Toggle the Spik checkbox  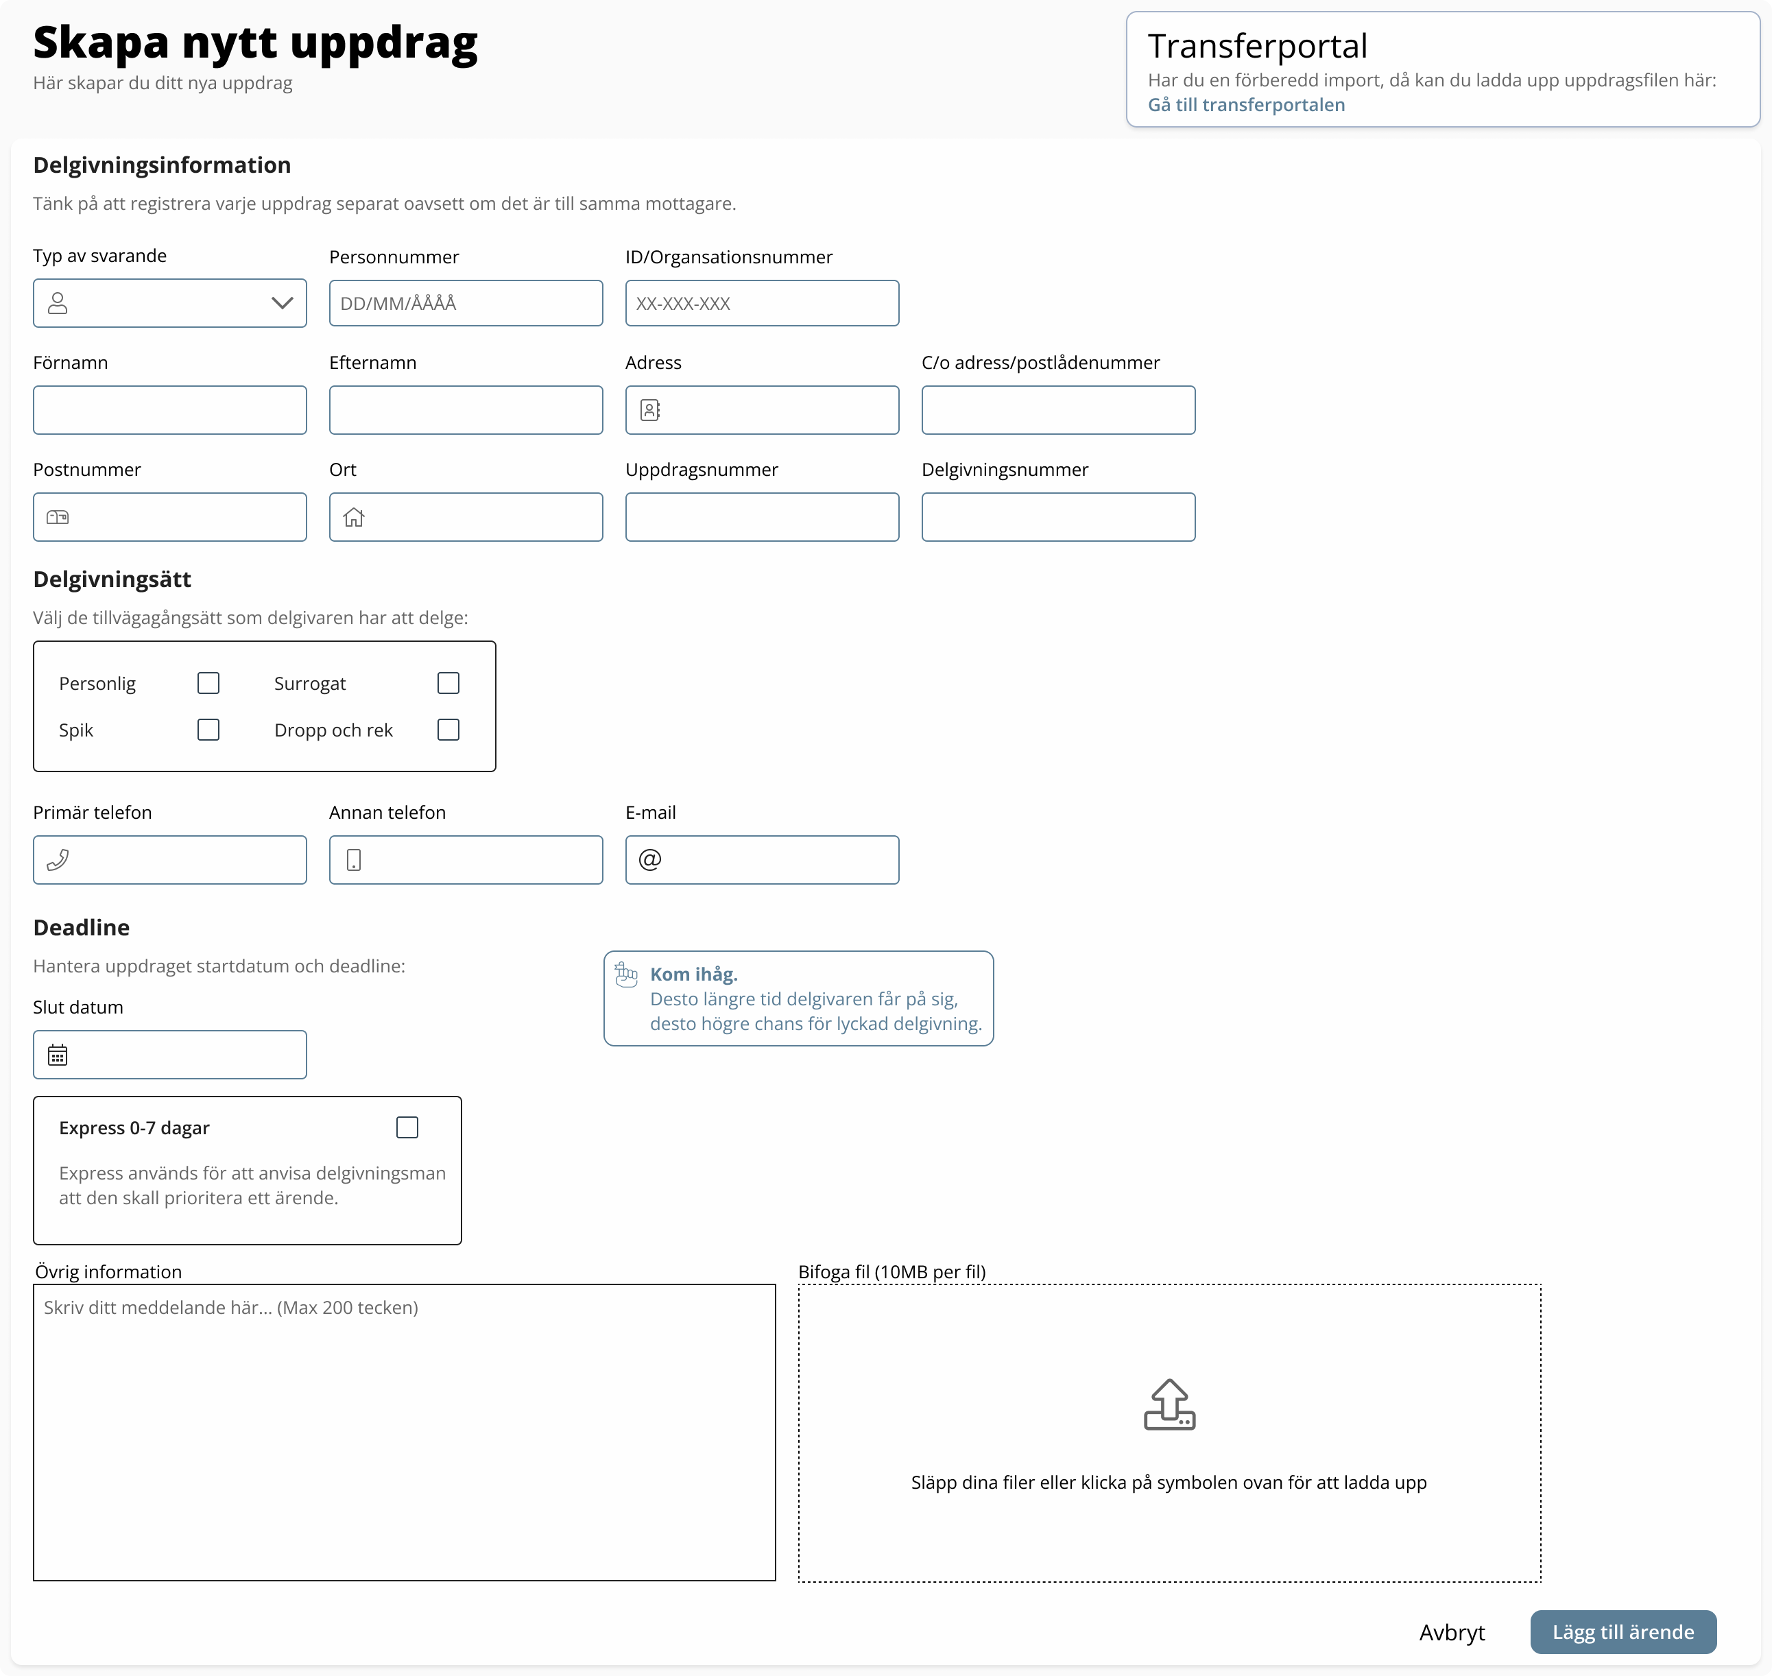[x=208, y=730]
